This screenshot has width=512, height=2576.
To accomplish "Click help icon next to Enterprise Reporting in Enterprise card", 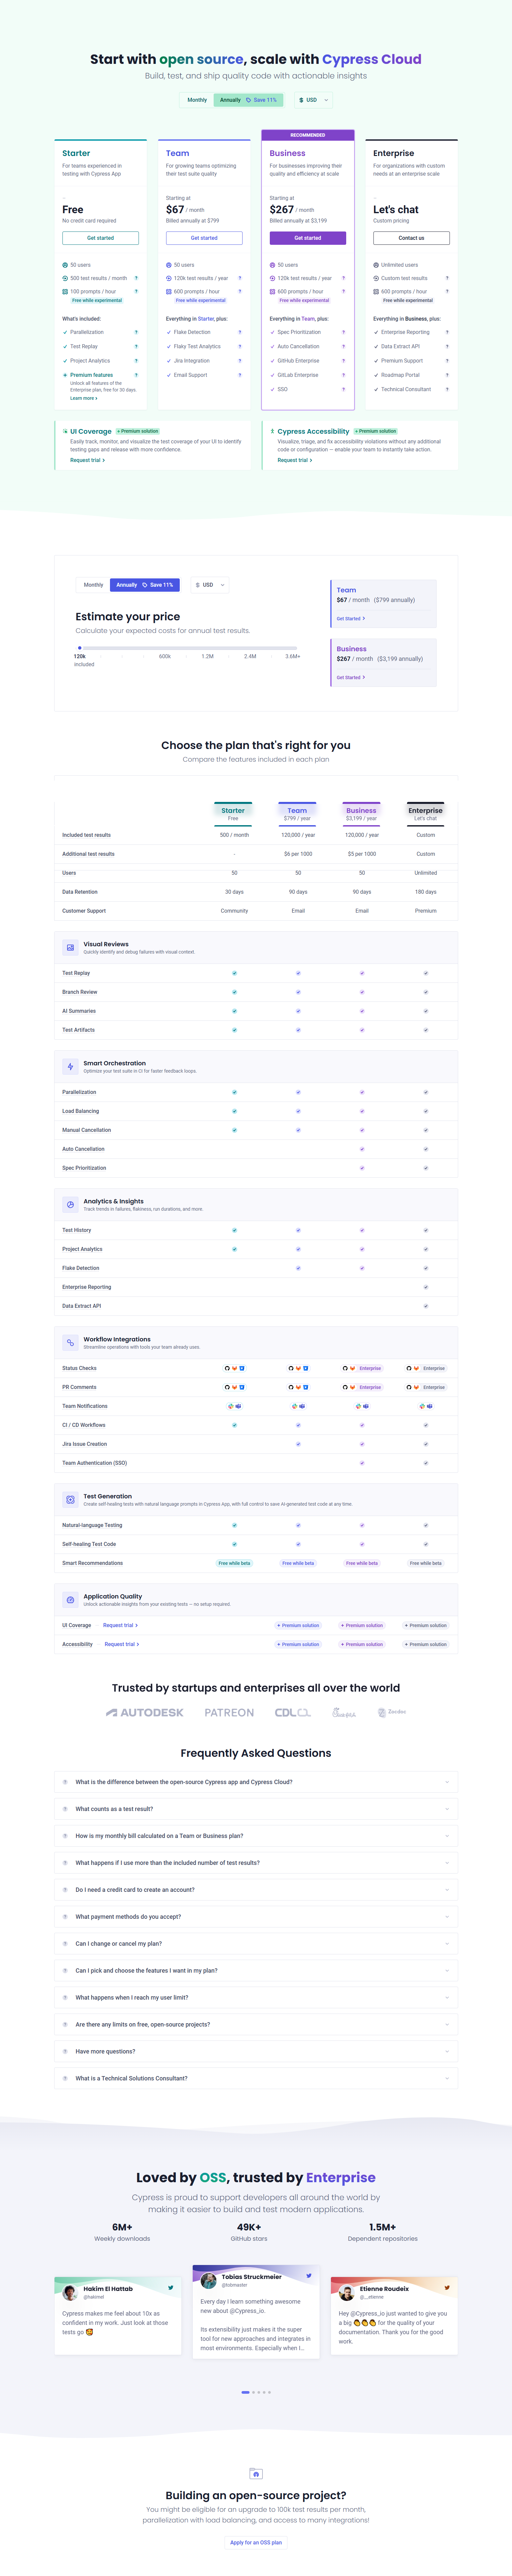I will pos(447,332).
